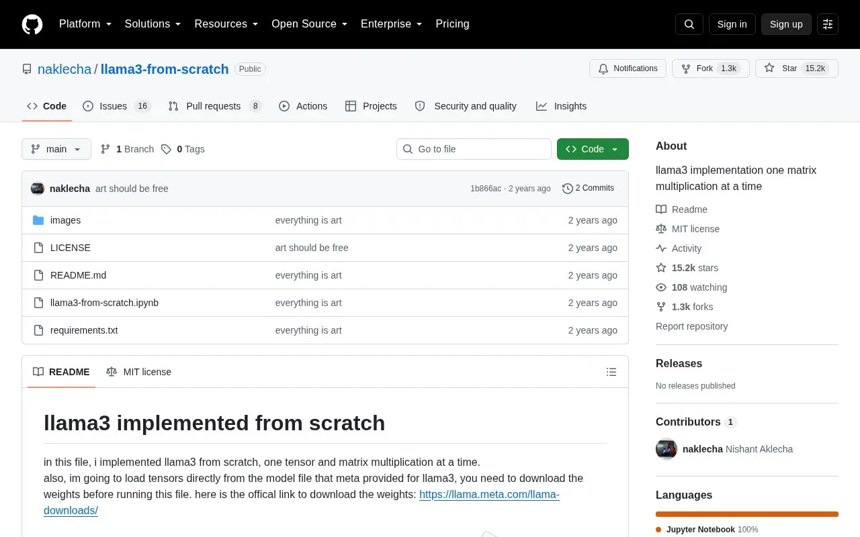Click the naklecha avatar in commit row

[38, 189]
